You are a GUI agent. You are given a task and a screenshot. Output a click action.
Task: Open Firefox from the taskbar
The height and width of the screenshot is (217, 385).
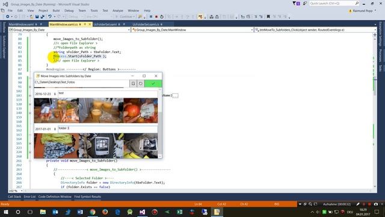[105, 212]
